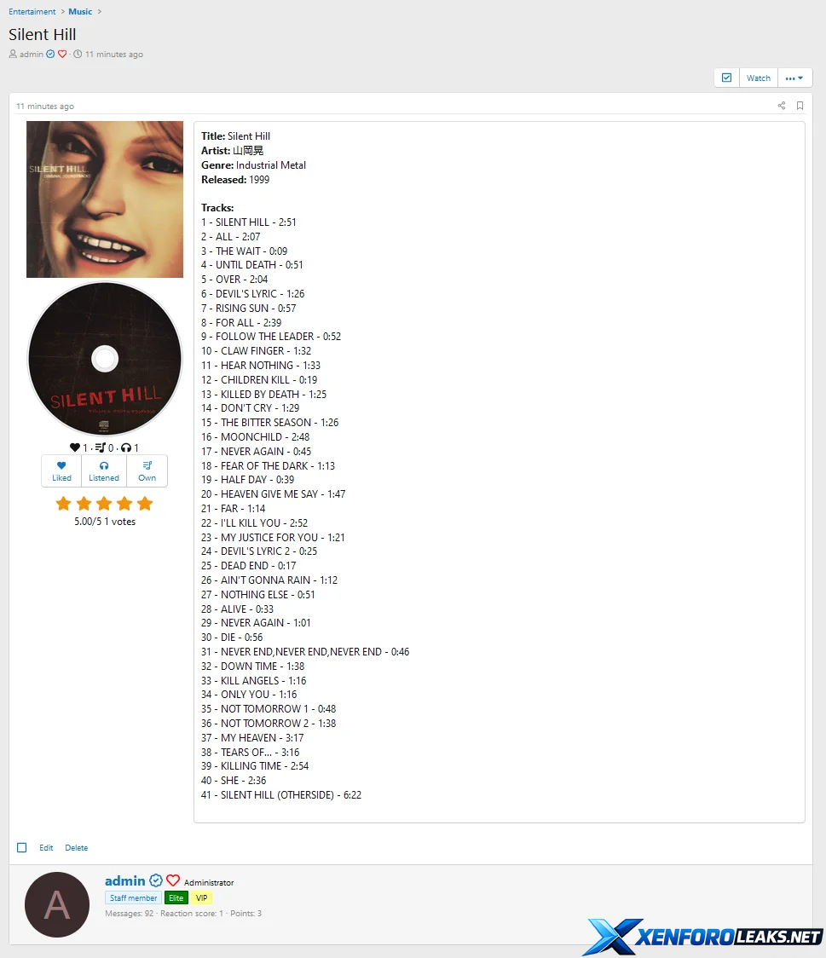Open the Silent Hill album cover image
This screenshot has height=958, width=826.
click(x=105, y=199)
